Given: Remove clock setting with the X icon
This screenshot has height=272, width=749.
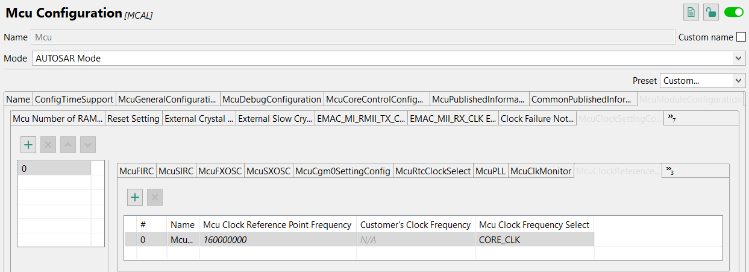Looking at the screenshot, I should [x=48, y=145].
